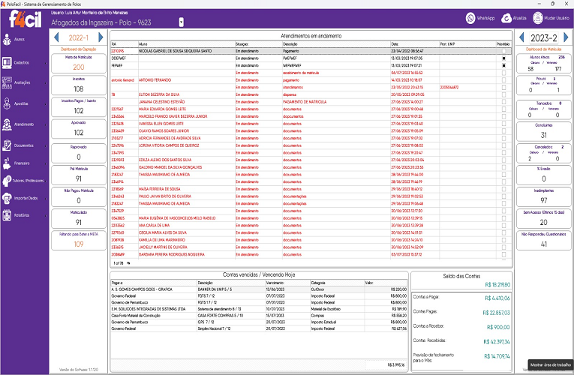Click the Mudar Usuário user icon
The height and width of the screenshot is (375, 574).
tap(542, 17)
